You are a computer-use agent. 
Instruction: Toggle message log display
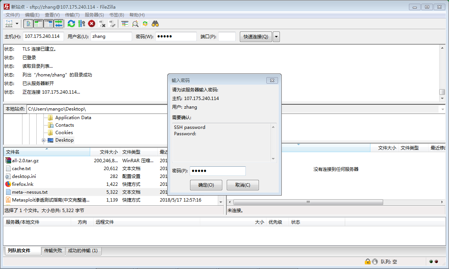pyautogui.click(x=28, y=24)
